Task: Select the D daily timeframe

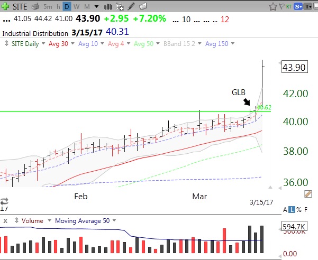Action: point(67,7)
